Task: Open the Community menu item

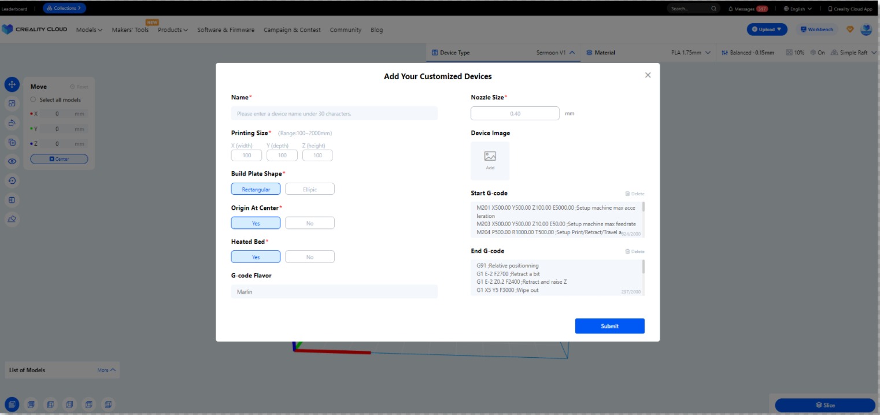Action: [x=345, y=30]
